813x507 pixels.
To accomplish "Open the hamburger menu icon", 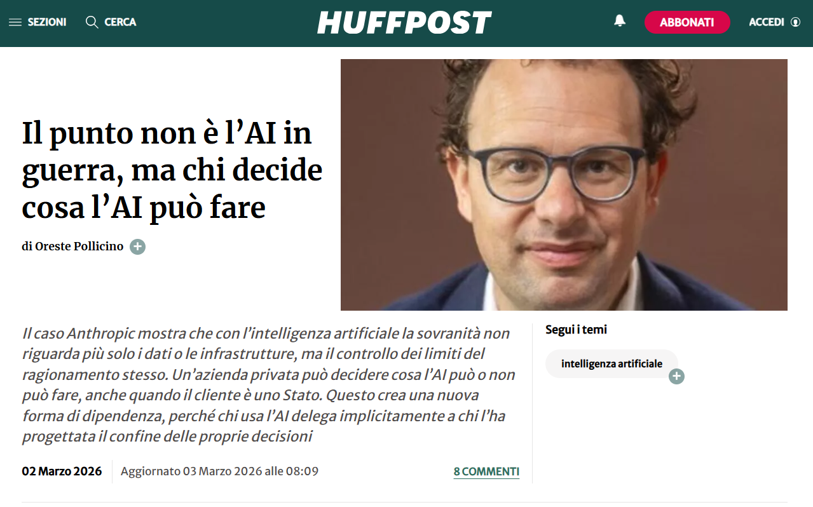I will click(x=15, y=22).
